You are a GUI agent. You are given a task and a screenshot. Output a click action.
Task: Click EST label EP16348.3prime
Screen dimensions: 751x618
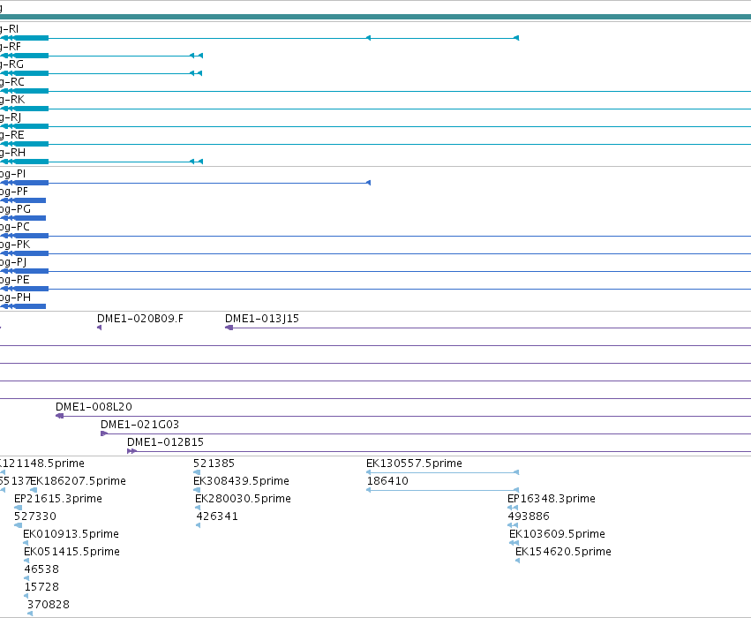(x=552, y=499)
